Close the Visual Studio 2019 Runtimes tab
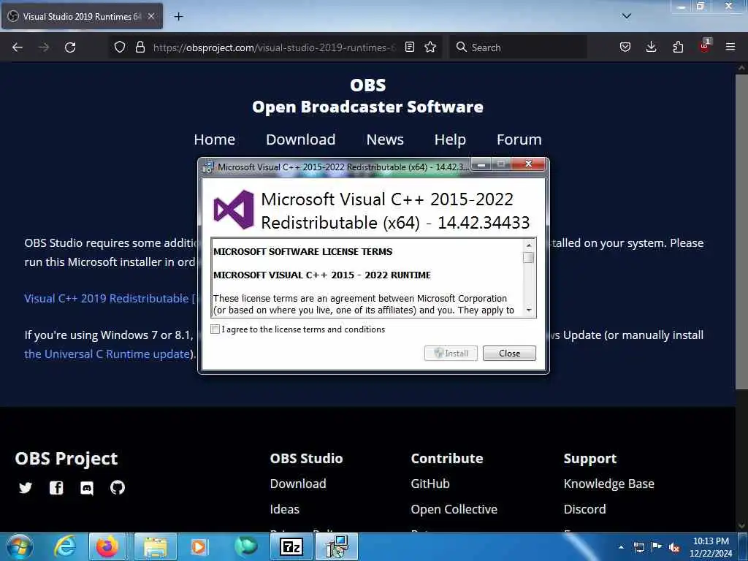This screenshot has width=748, height=561. tap(150, 16)
